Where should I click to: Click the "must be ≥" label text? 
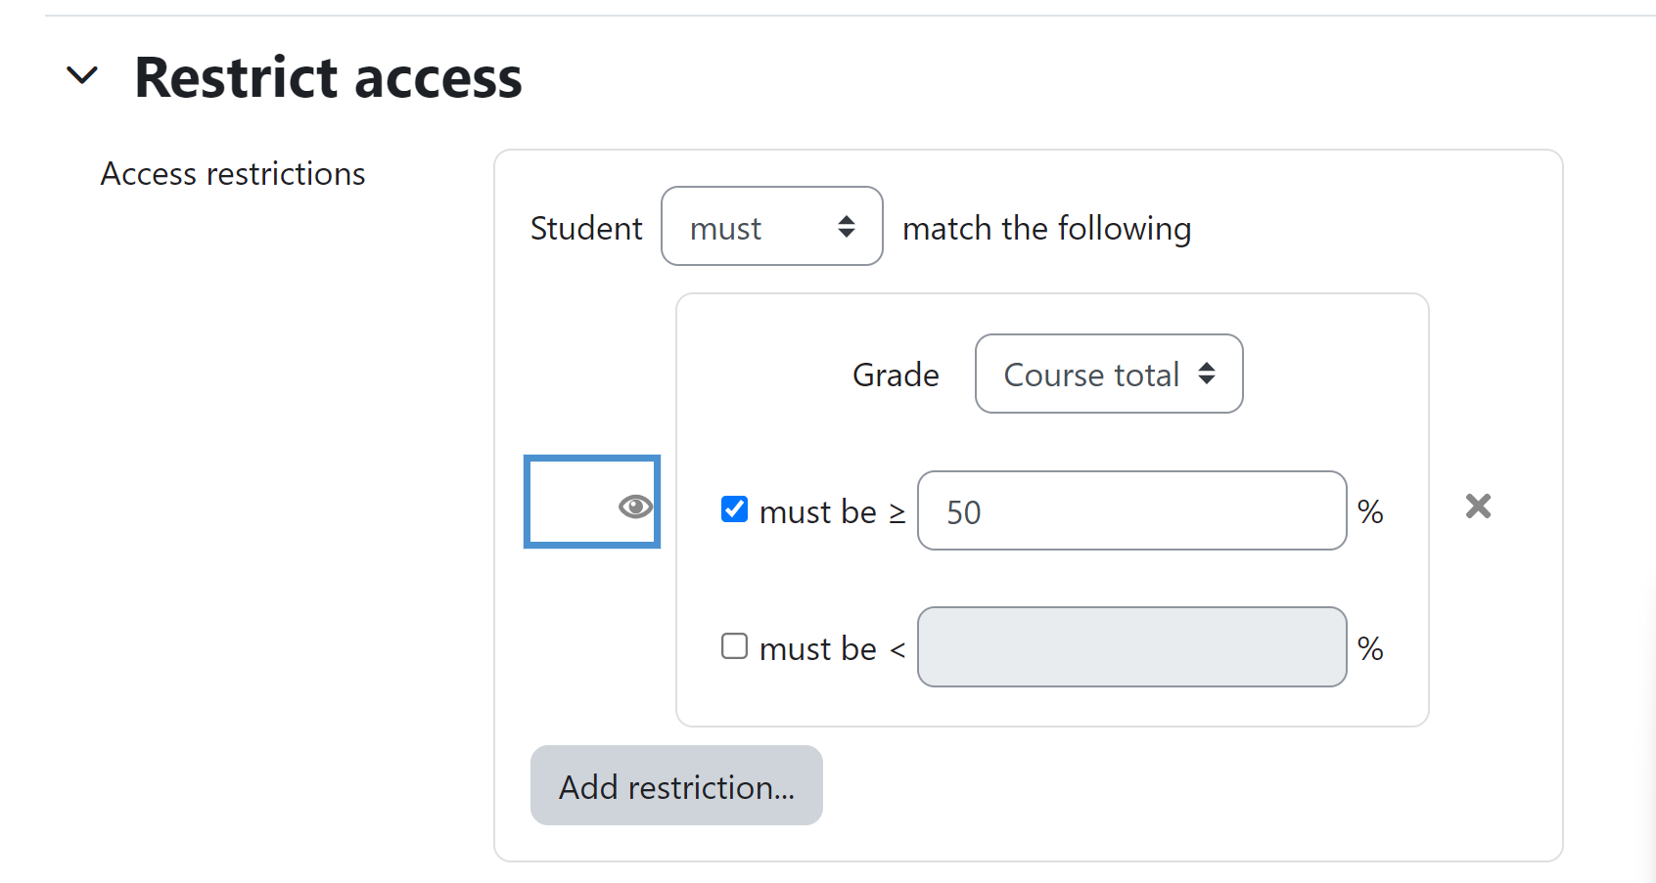[833, 511]
